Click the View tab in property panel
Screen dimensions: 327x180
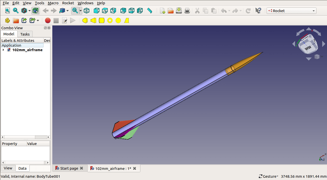(8, 168)
